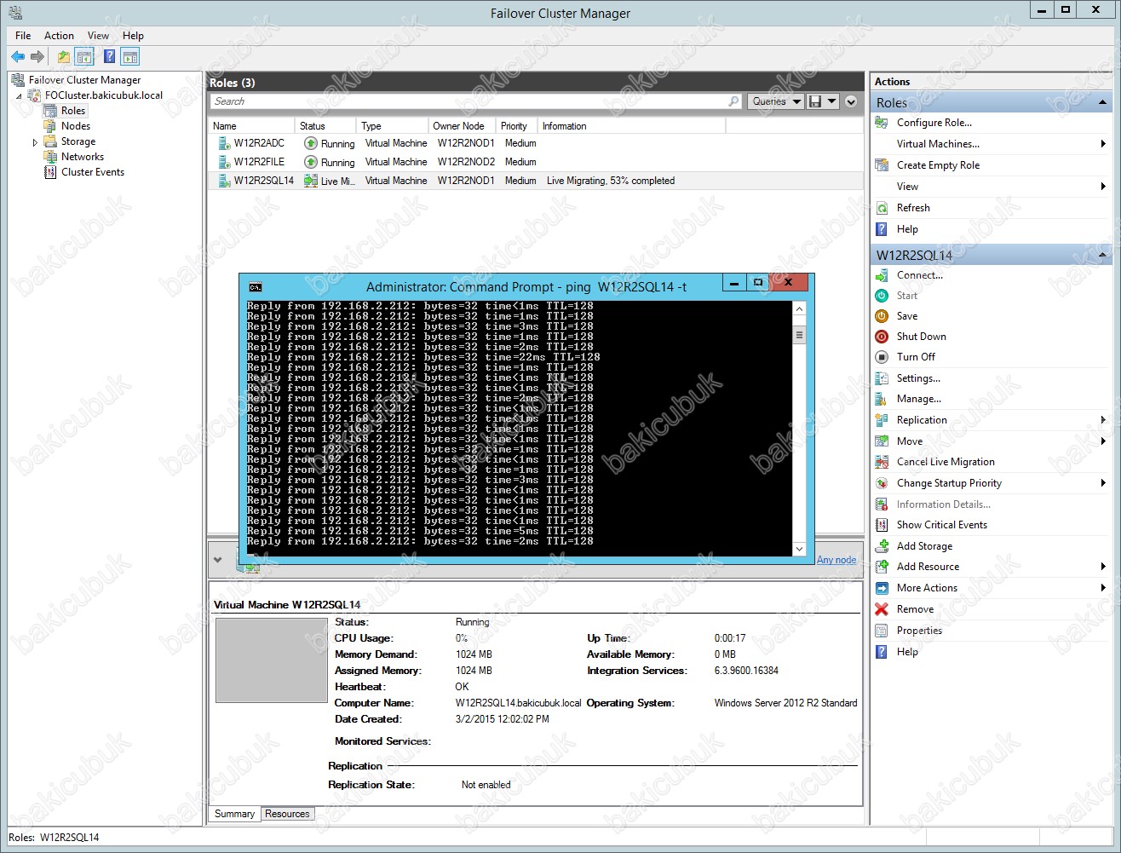Click the Up folder toolbar icon

(64, 57)
